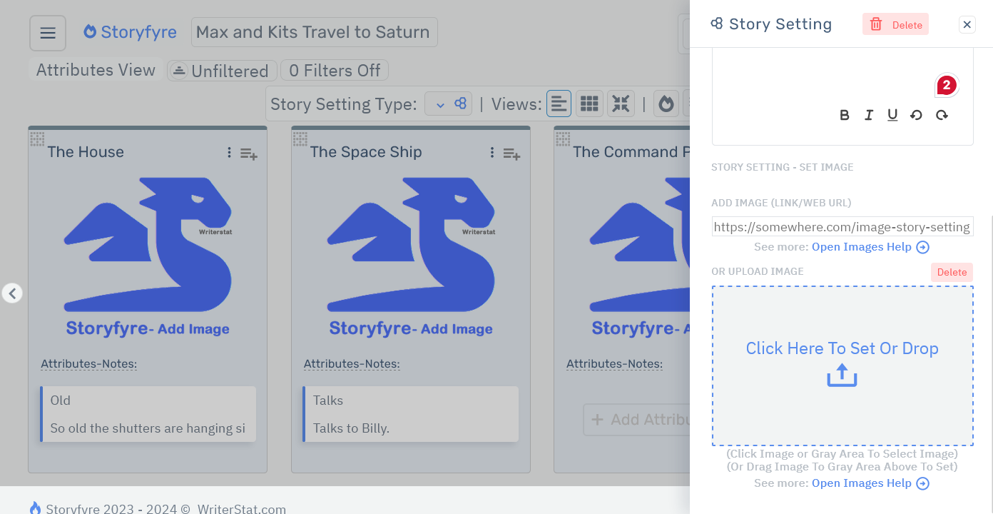Apply underline formatting
The height and width of the screenshot is (514, 993).
coord(892,115)
